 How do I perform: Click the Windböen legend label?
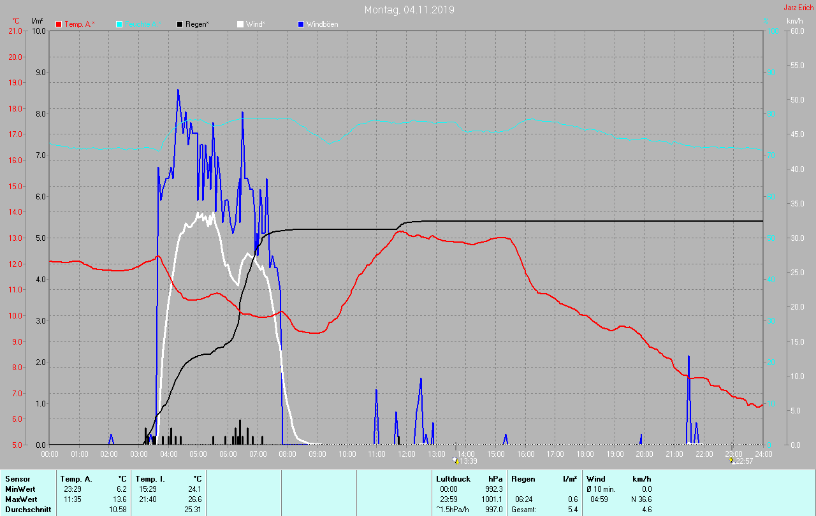(x=322, y=24)
